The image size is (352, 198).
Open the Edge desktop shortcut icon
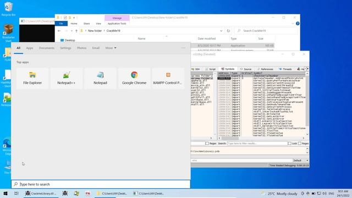[7, 146]
